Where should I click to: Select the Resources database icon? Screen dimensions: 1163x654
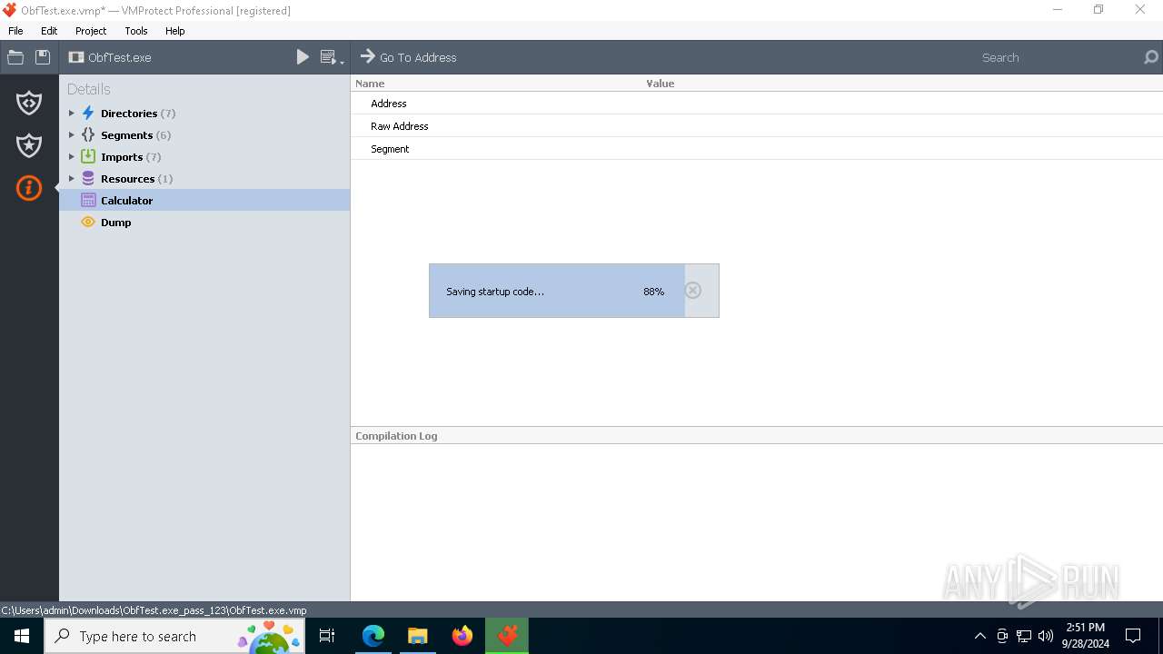pos(88,179)
